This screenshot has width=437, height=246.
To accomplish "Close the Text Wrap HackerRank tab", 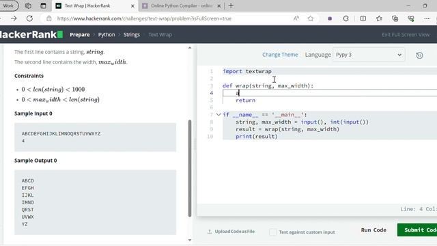I will (132, 5).
